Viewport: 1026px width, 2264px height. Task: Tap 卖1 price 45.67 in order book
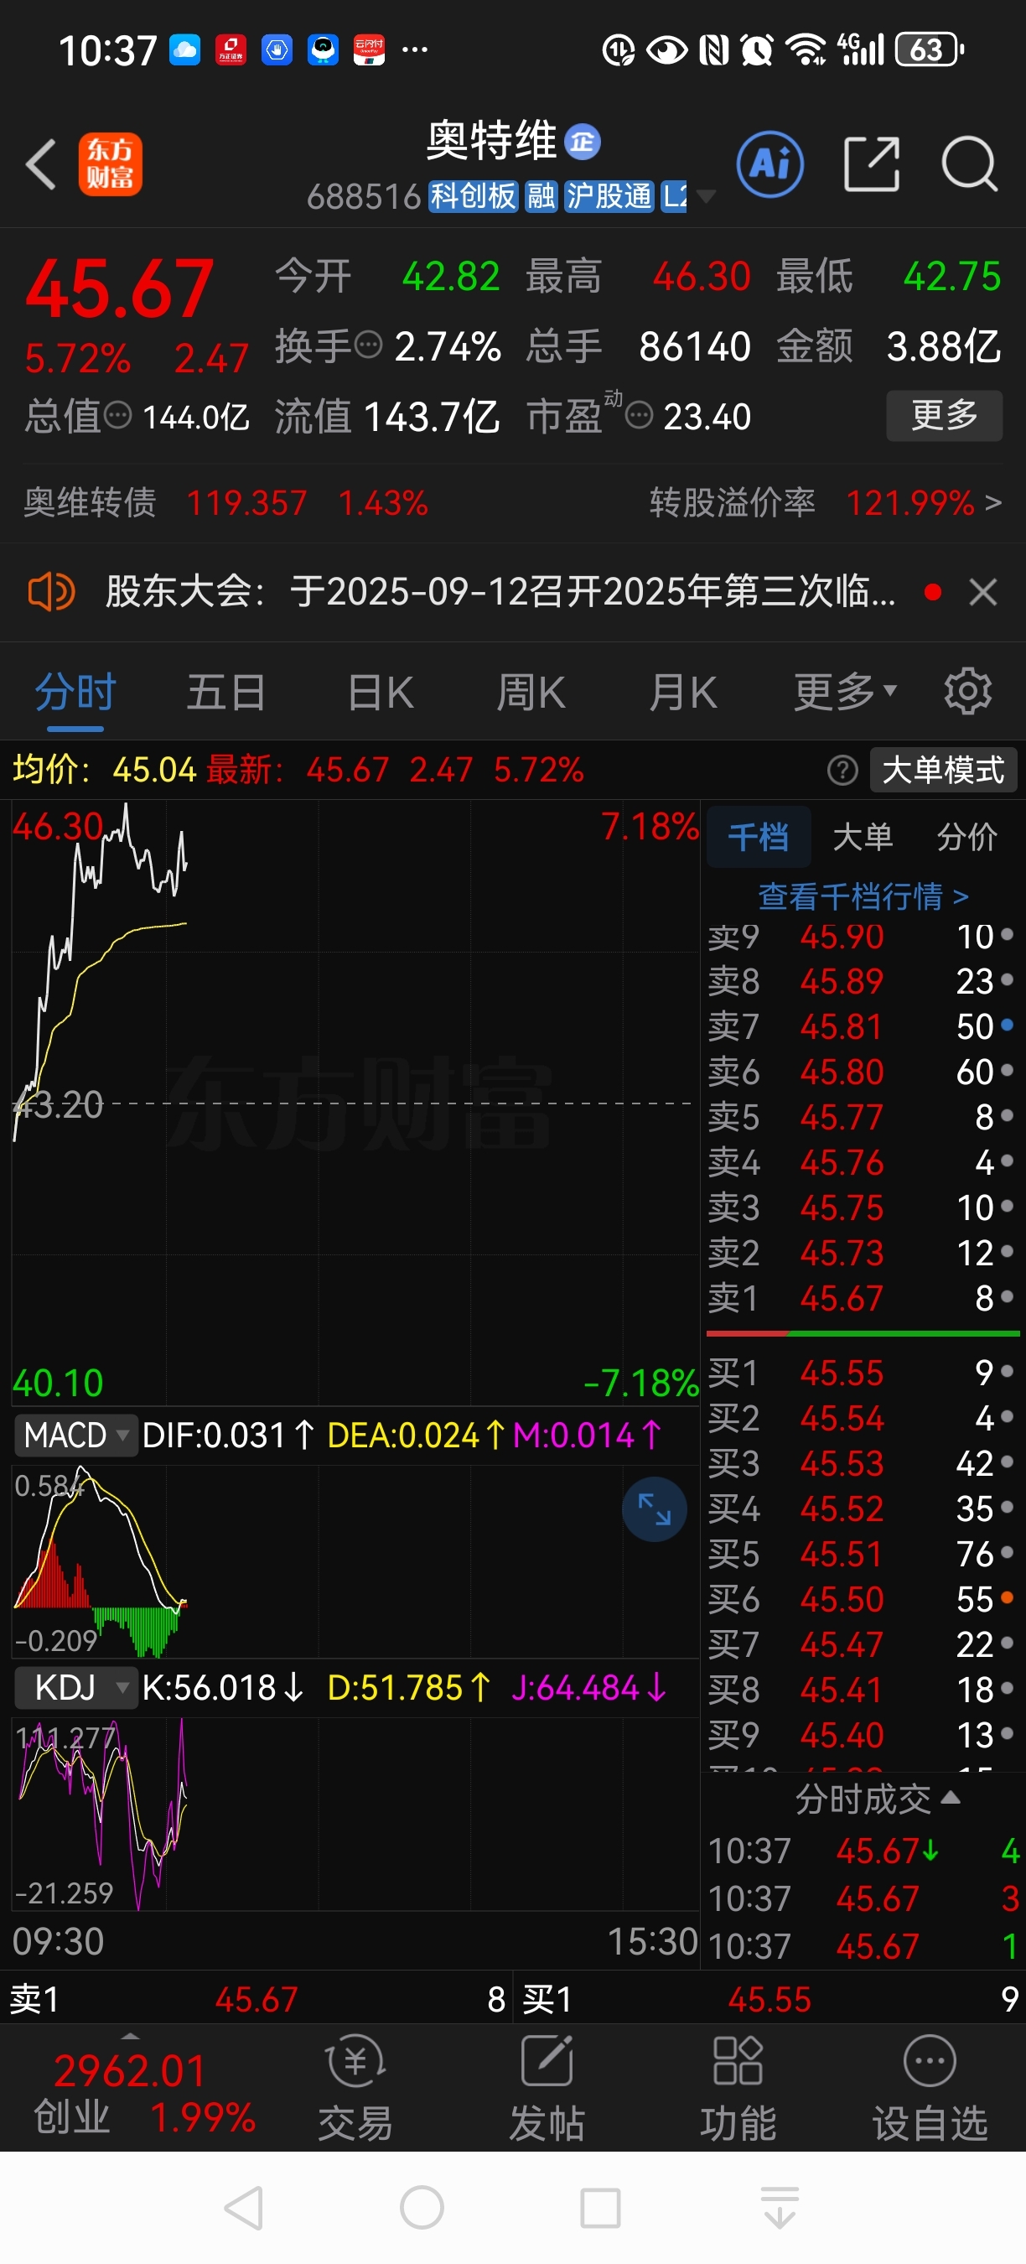(842, 1298)
